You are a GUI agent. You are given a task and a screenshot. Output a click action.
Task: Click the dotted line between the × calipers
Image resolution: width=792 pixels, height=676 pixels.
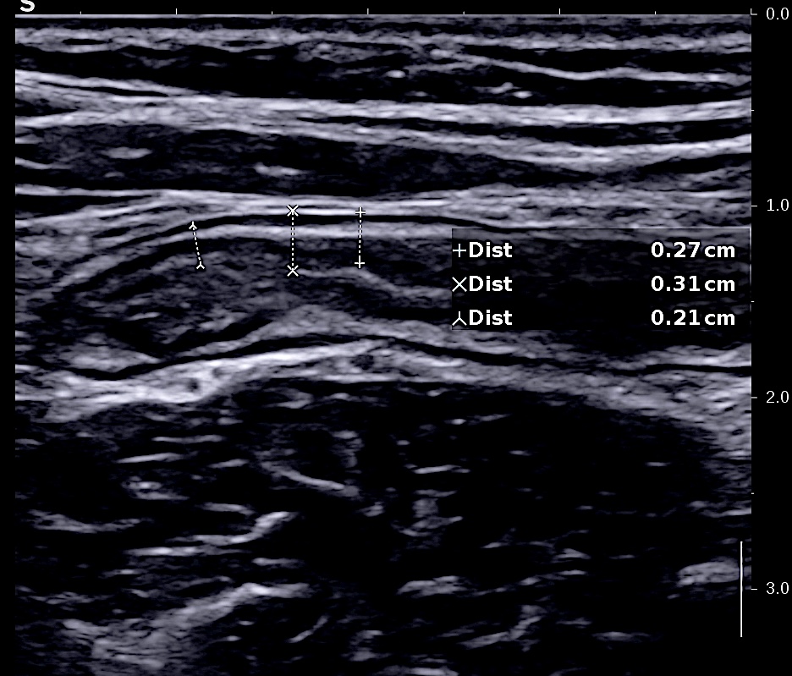[x=293, y=240]
